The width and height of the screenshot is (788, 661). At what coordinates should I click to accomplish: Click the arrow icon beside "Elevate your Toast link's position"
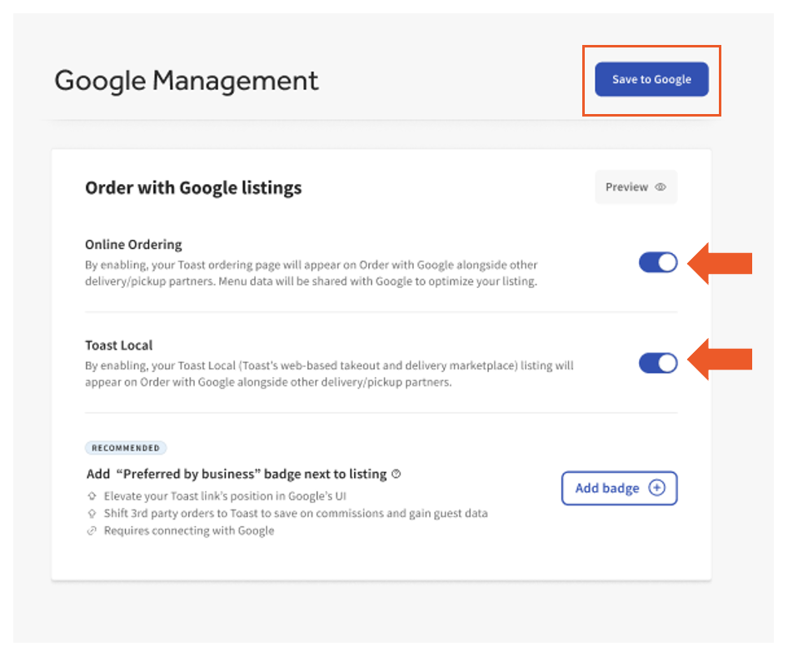(92, 496)
